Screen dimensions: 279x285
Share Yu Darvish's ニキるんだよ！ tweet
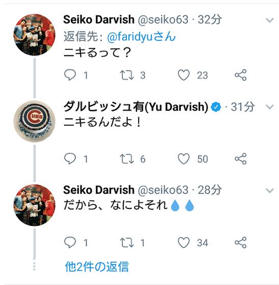[x=240, y=159]
